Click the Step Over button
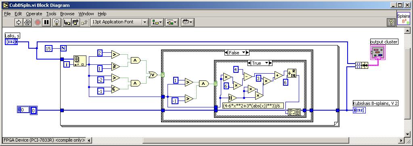This screenshot has width=413, height=146. [75, 22]
